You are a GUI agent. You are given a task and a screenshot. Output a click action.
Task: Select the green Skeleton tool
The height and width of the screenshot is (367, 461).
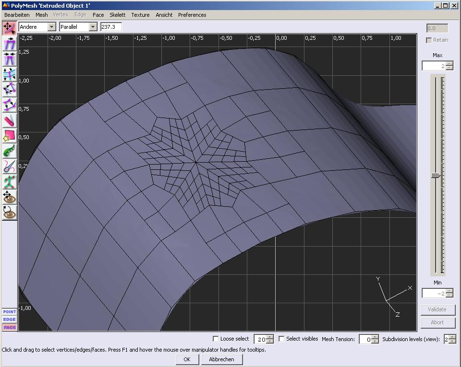coord(9,182)
